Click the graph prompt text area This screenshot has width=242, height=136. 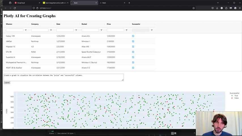point(63,77)
